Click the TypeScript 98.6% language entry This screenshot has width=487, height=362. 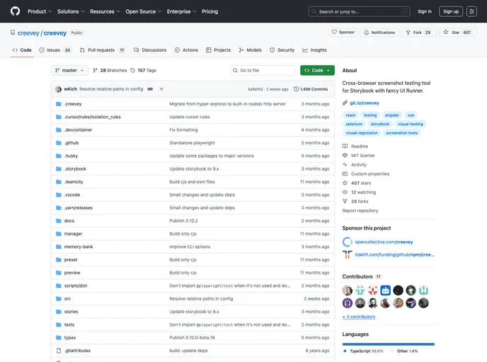(x=364, y=351)
